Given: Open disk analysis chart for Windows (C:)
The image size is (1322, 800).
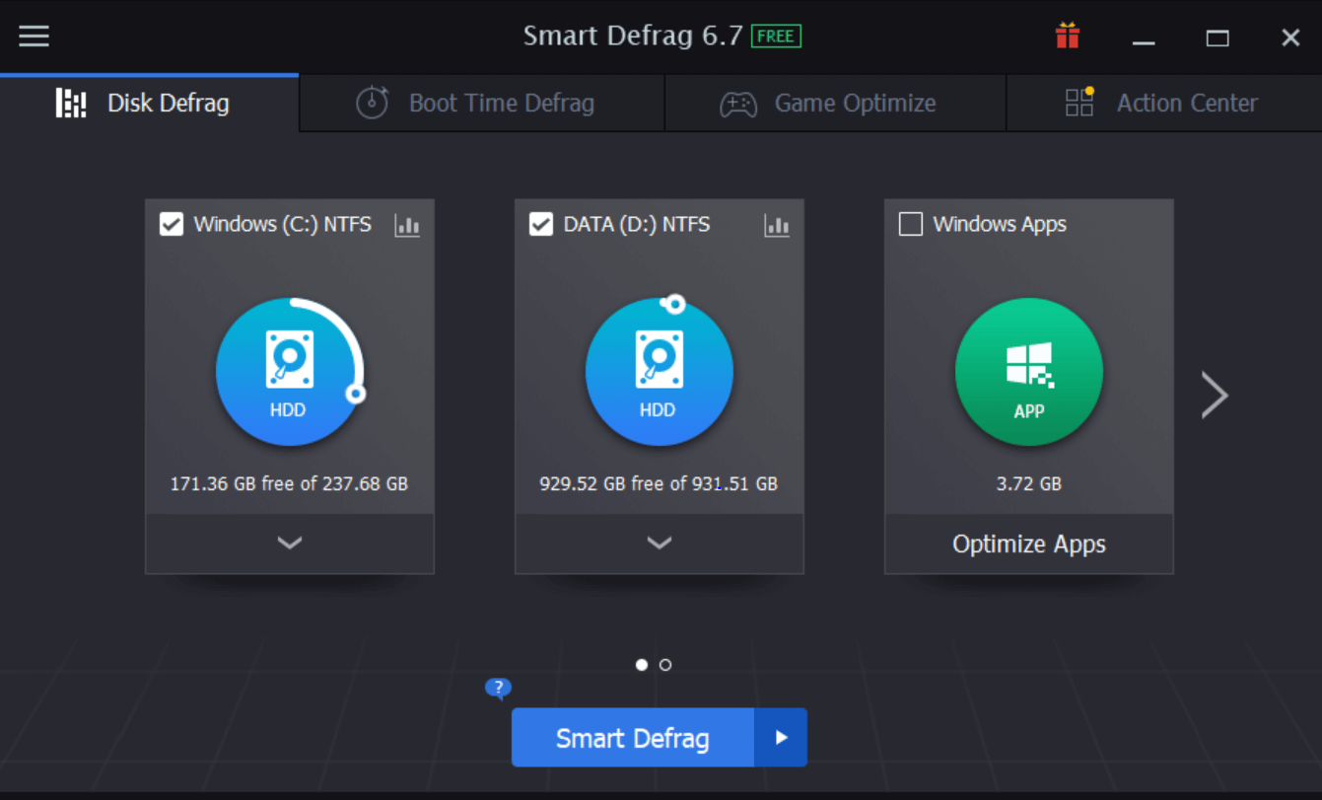Looking at the screenshot, I should pos(407,225).
